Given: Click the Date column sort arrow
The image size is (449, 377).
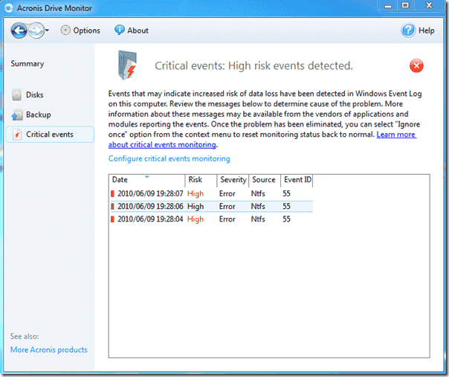Looking at the screenshot, I should (x=147, y=177).
